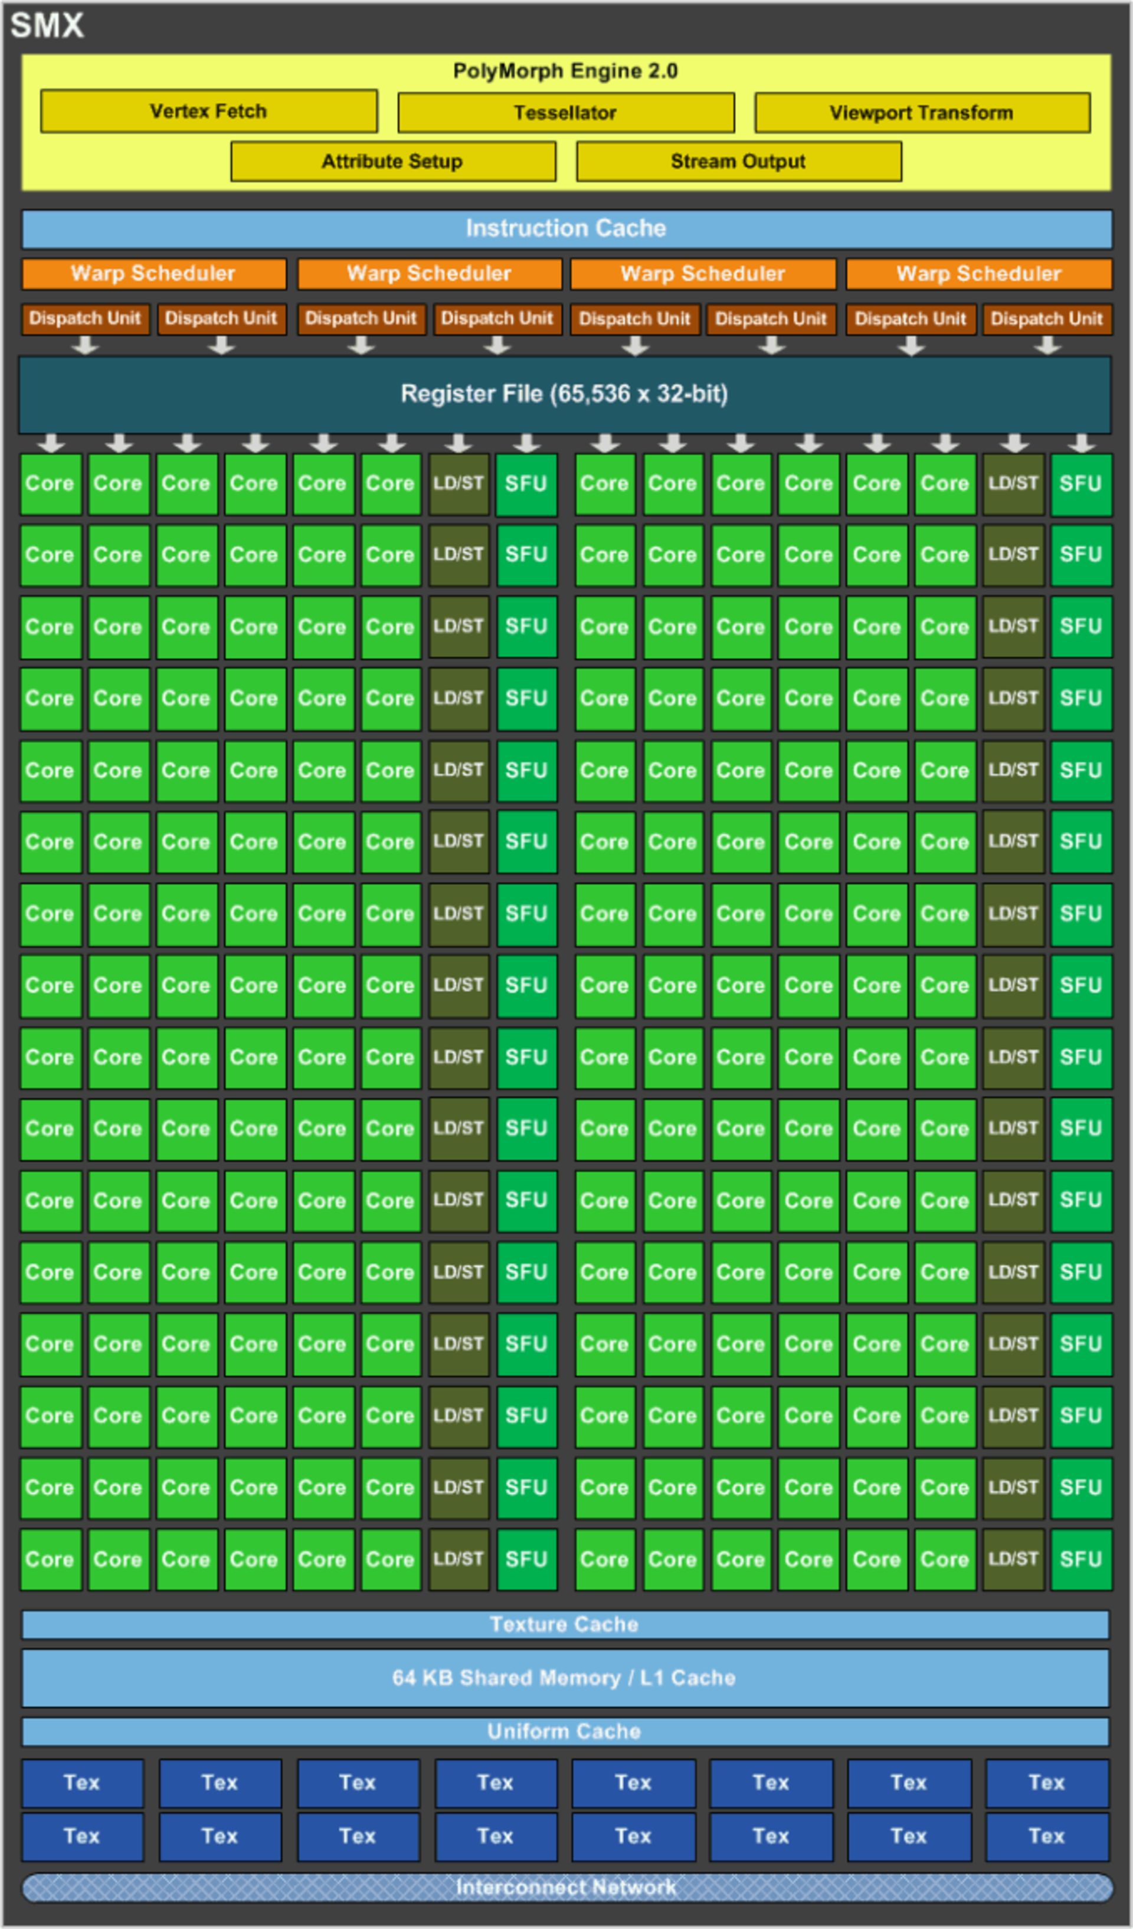Screen dimensions: 1133x1929
Task: Click the Viewport Transform block
Action: [x=922, y=113]
